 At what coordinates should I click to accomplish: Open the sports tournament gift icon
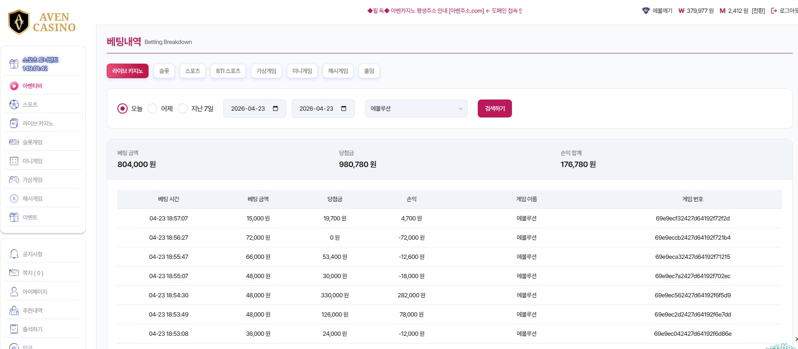14,64
